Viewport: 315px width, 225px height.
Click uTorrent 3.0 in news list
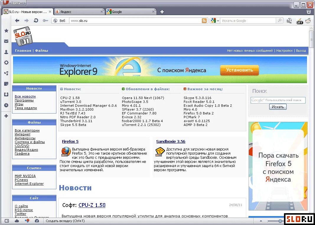(71, 102)
